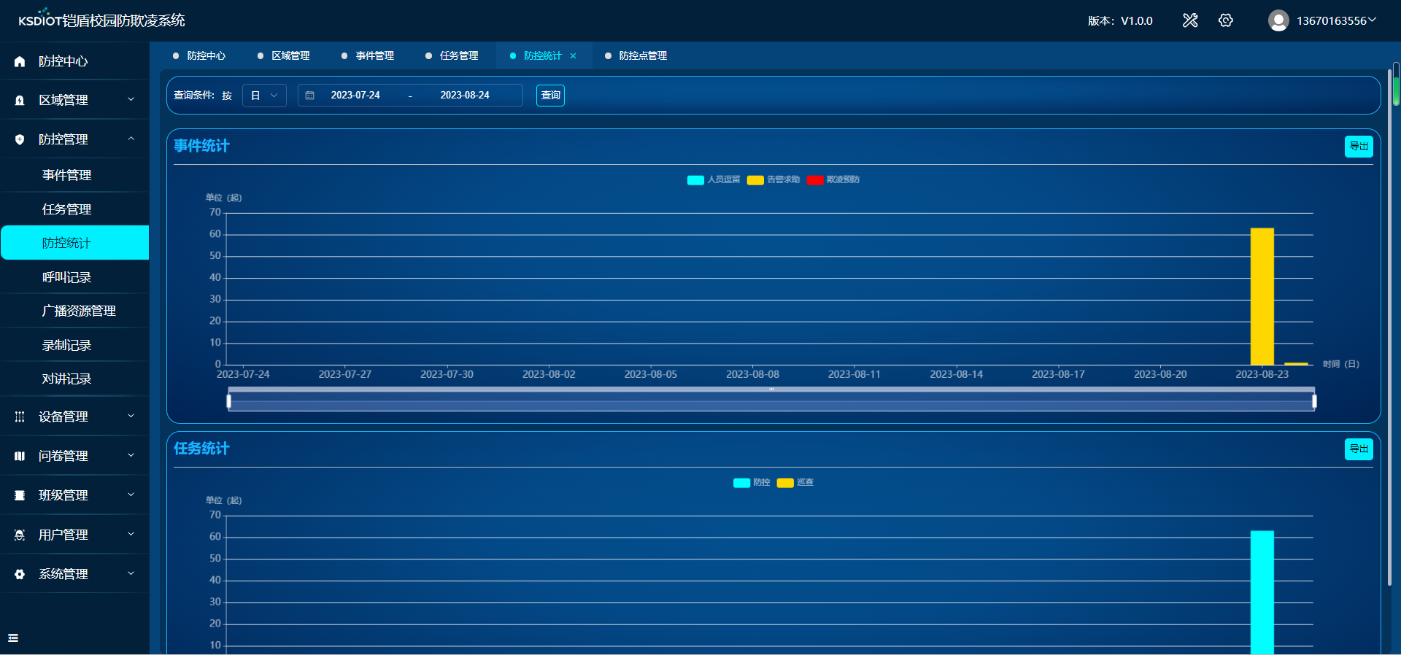Click the 用户管理 sidebar icon

point(20,535)
